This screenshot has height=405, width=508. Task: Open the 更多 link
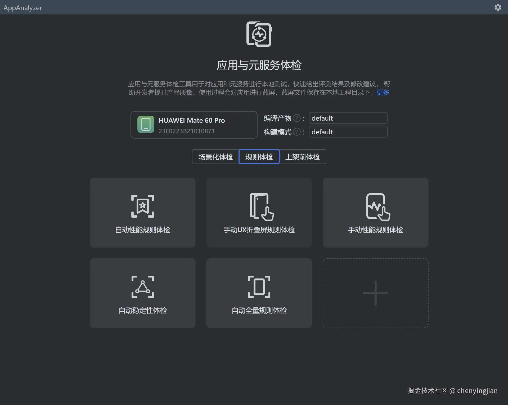383,93
